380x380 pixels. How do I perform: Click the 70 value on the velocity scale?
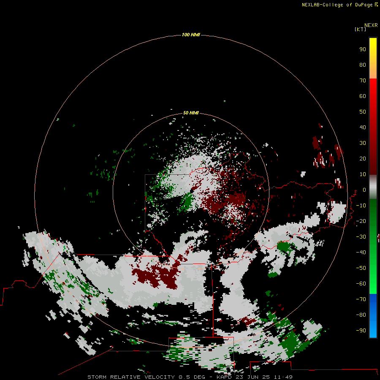pyautogui.click(x=363, y=81)
